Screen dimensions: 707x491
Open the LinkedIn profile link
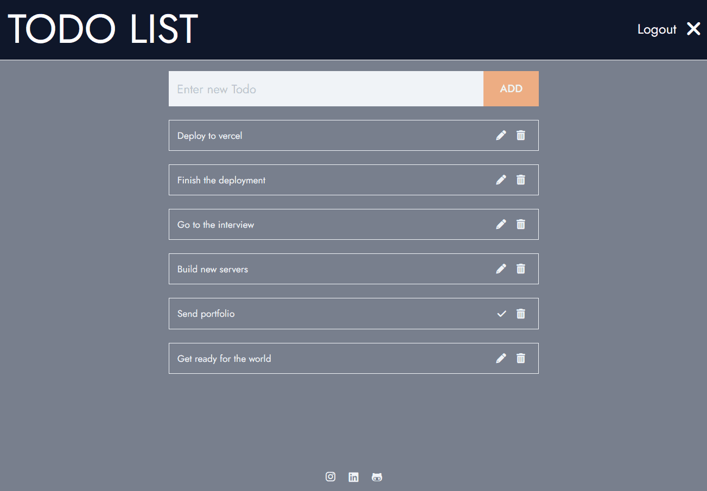point(353,477)
